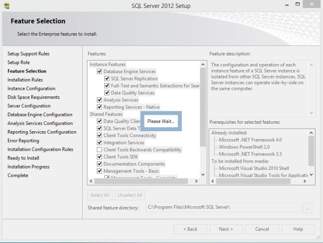Select Microsoft Visual Studio 2010 Shell item
Viewport: 323px width, 243px height.
tap(254, 168)
